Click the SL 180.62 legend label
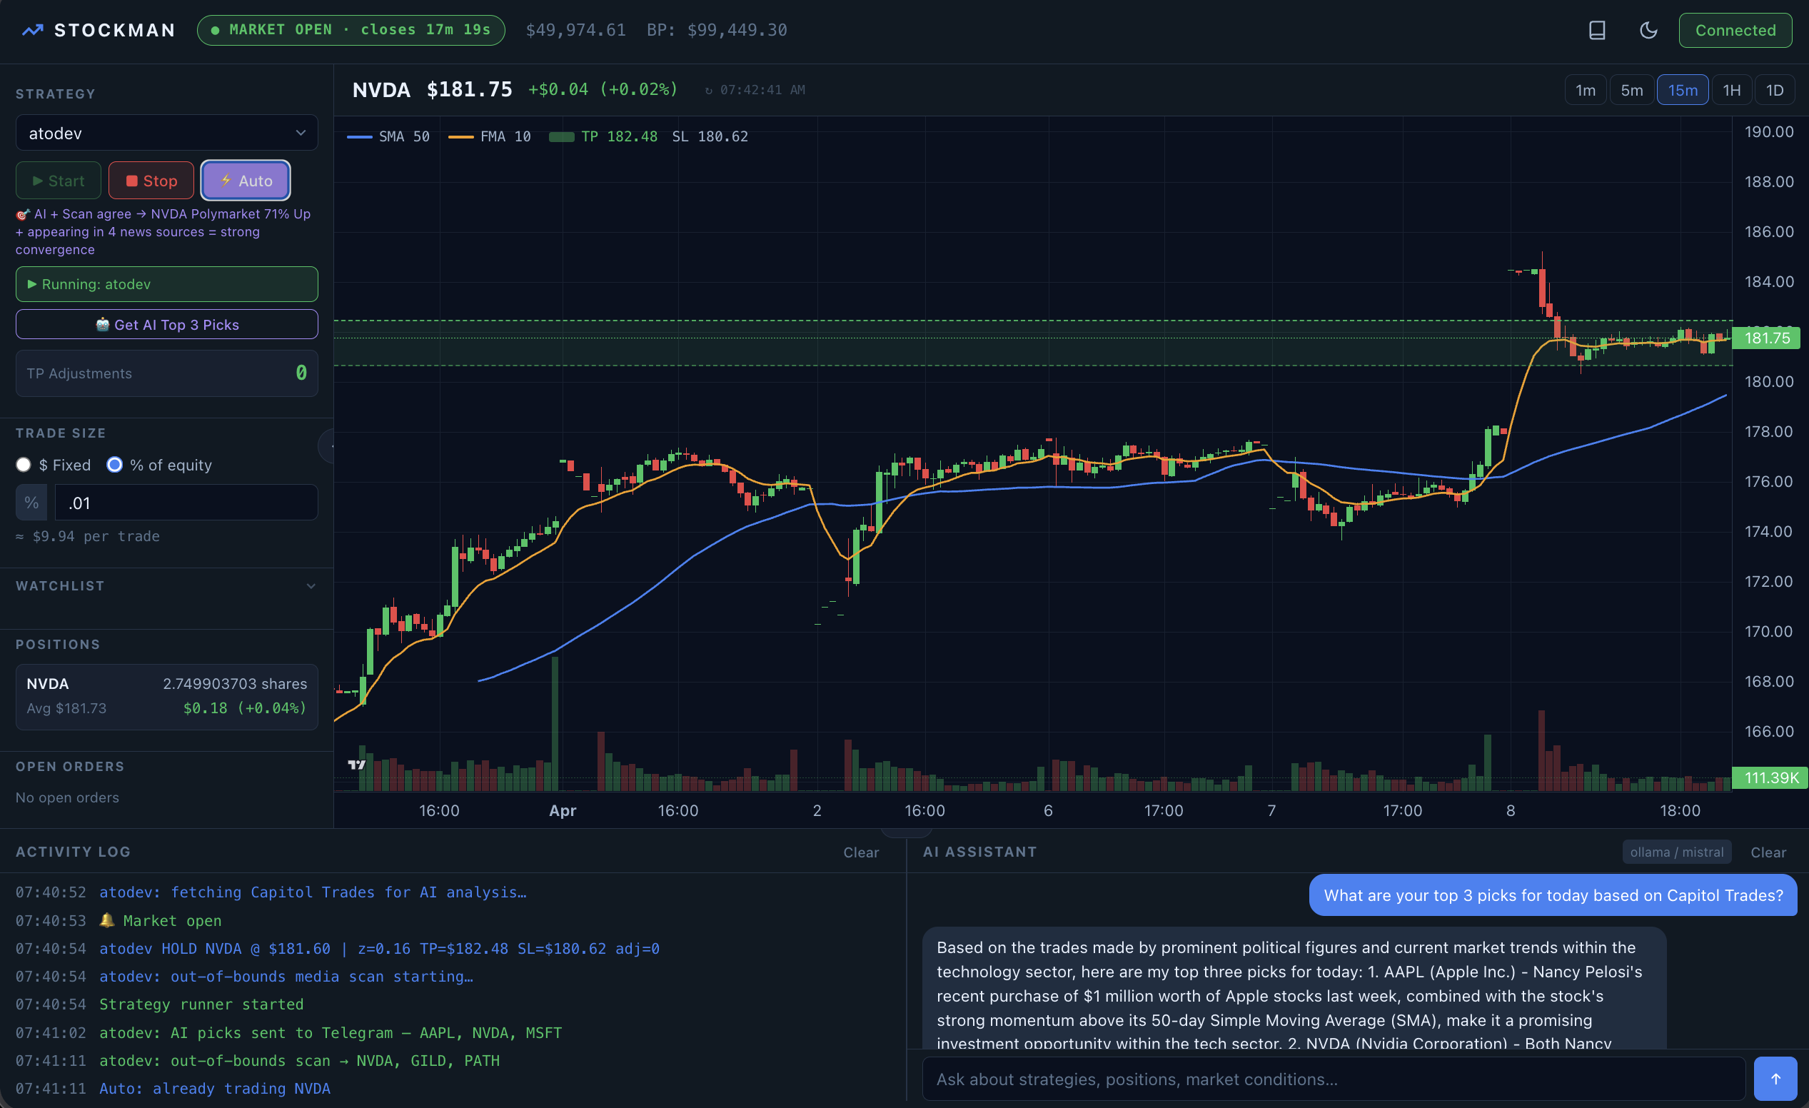Image resolution: width=1809 pixels, height=1108 pixels. click(x=710, y=136)
